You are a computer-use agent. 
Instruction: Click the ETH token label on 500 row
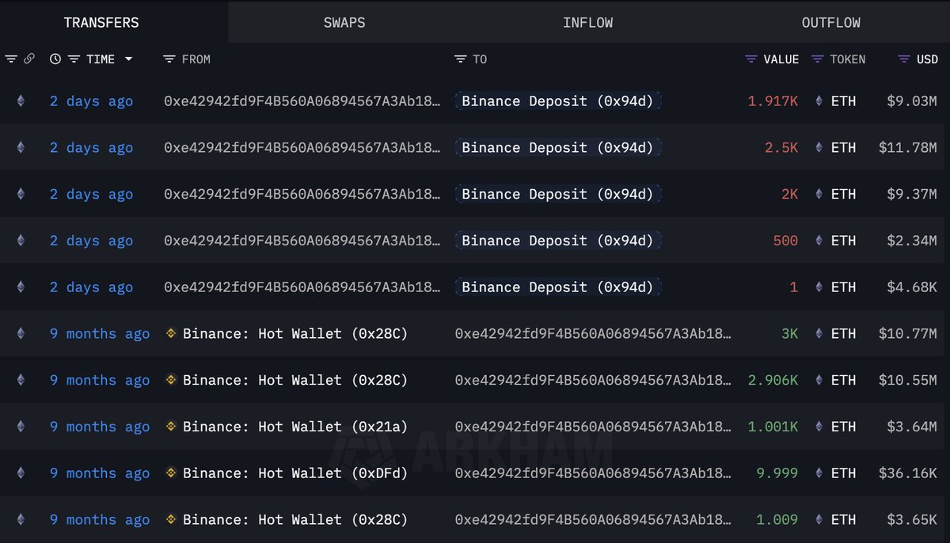[x=843, y=241]
